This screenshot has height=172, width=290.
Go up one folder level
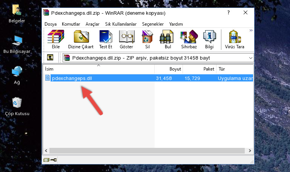coord(50,57)
